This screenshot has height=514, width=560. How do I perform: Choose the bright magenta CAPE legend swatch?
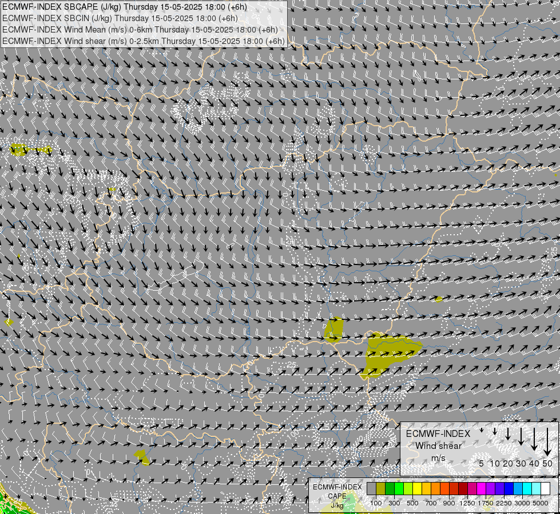tap(482, 489)
